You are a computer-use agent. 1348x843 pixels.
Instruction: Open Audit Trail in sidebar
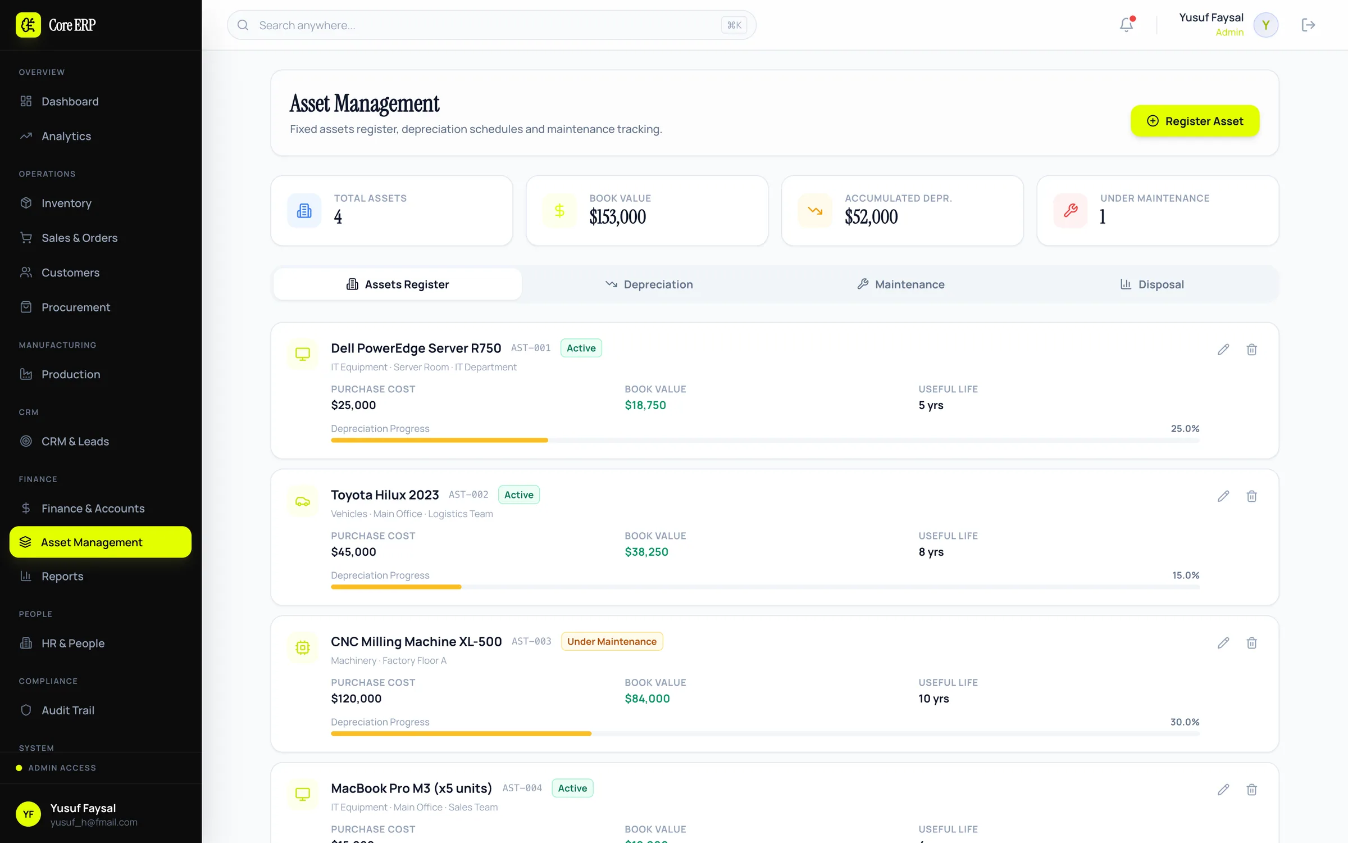(101, 710)
